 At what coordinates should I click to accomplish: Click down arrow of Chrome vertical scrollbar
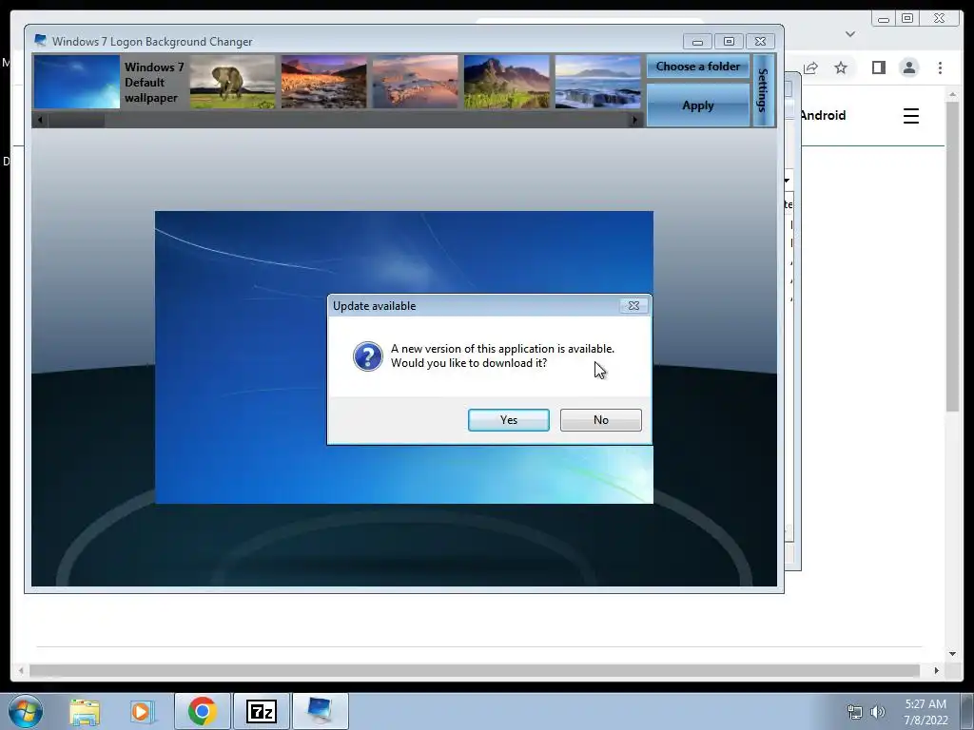point(953,654)
